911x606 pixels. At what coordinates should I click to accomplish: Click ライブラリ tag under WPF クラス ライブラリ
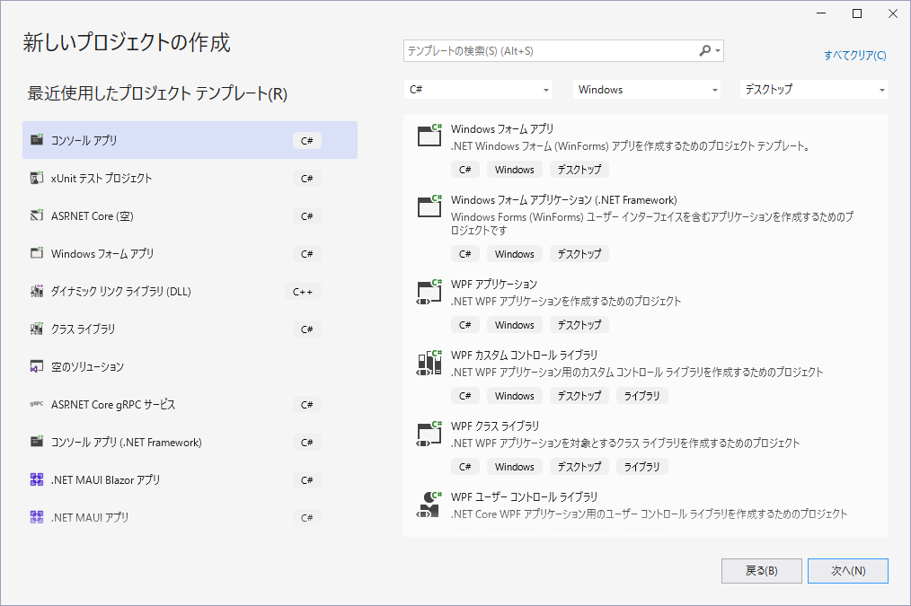[x=641, y=467]
